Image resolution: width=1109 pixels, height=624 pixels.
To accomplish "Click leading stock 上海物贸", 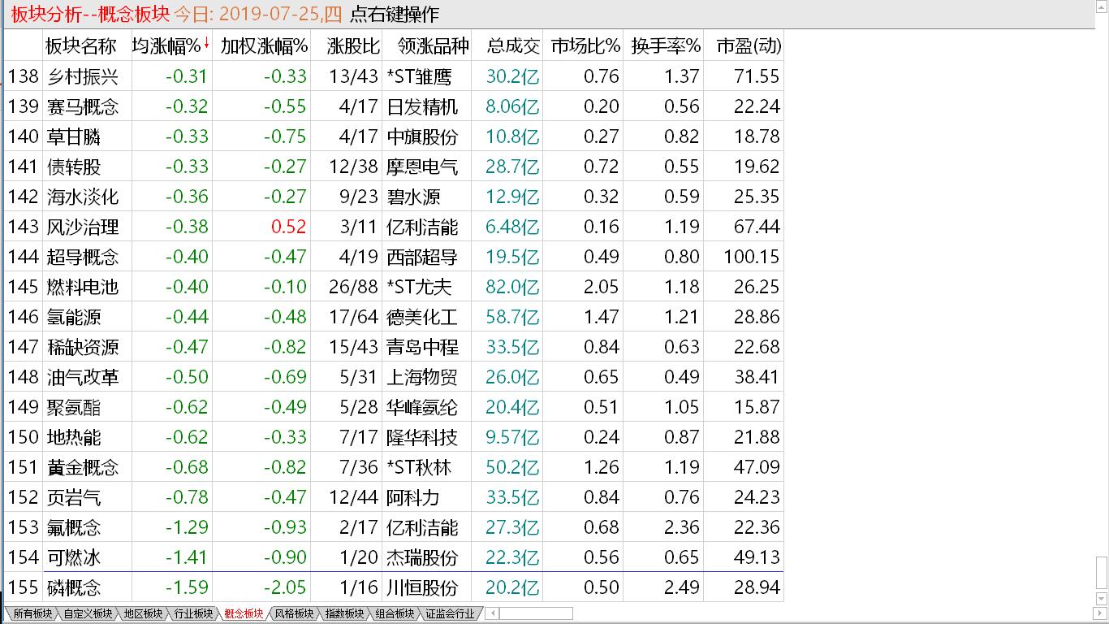I will click(x=422, y=377).
